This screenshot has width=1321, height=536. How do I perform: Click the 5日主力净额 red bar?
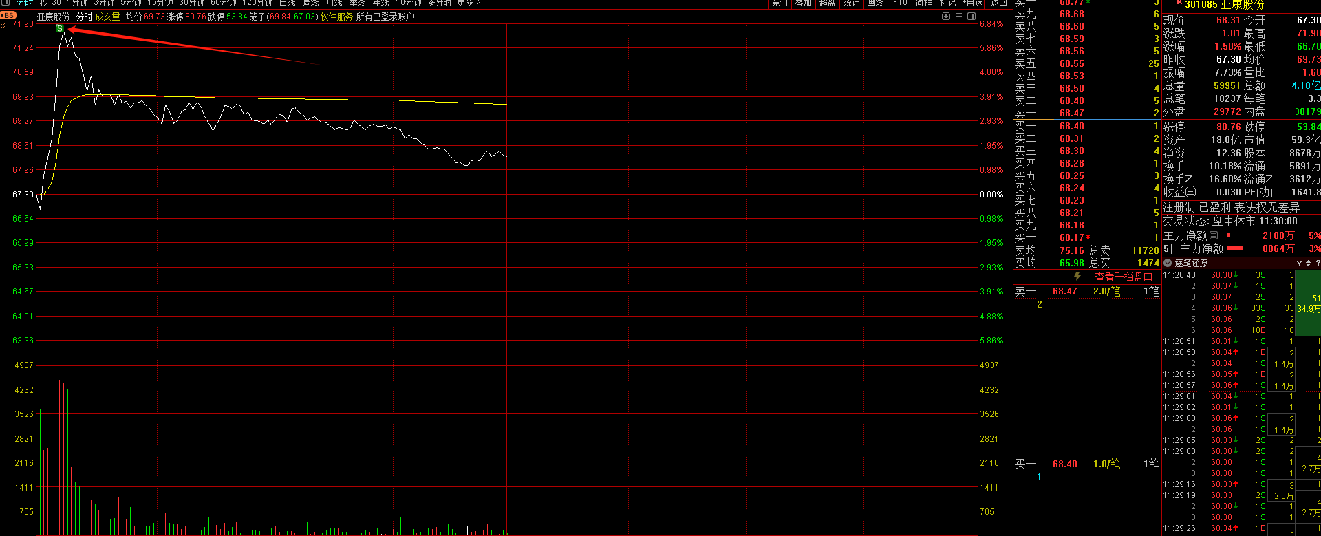pyautogui.click(x=1235, y=248)
